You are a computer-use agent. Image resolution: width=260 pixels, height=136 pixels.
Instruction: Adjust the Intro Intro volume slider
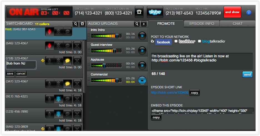pyautogui.click(x=117, y=36)
